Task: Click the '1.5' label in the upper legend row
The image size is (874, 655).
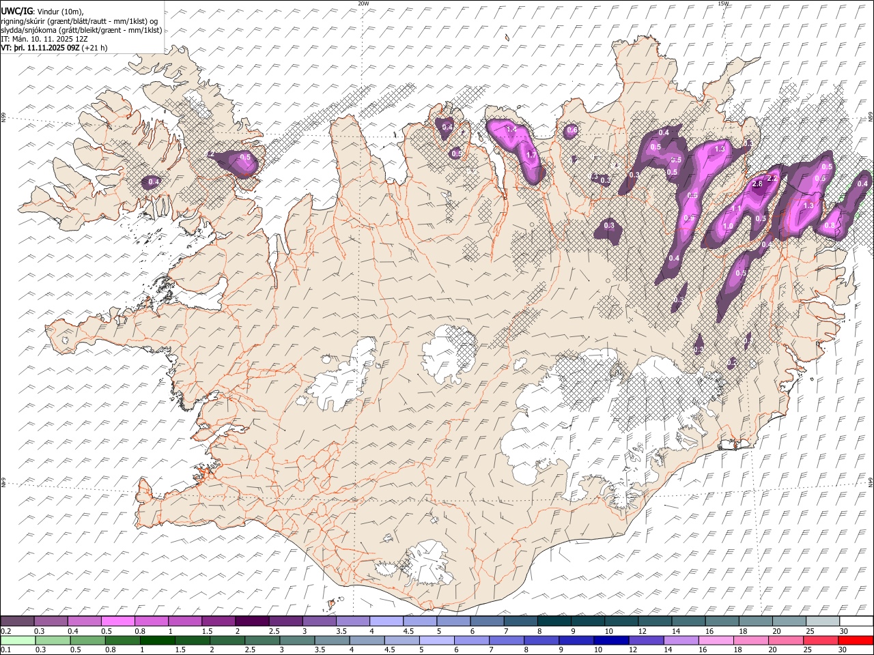Action: click(x=207, y=630)
